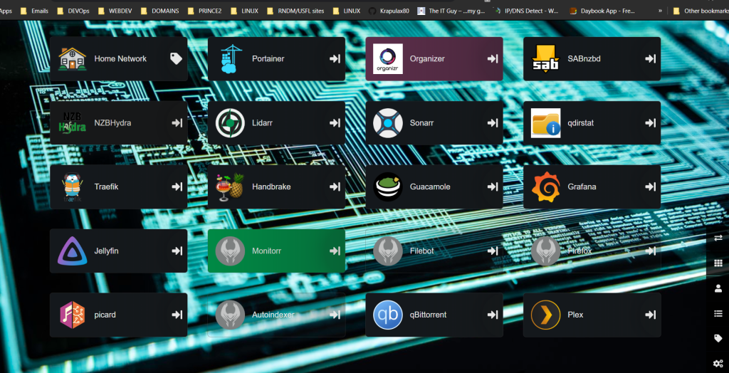Click the Monitorr green tile
The width and height of the screenshot is (729, 373).
[276, 251]
